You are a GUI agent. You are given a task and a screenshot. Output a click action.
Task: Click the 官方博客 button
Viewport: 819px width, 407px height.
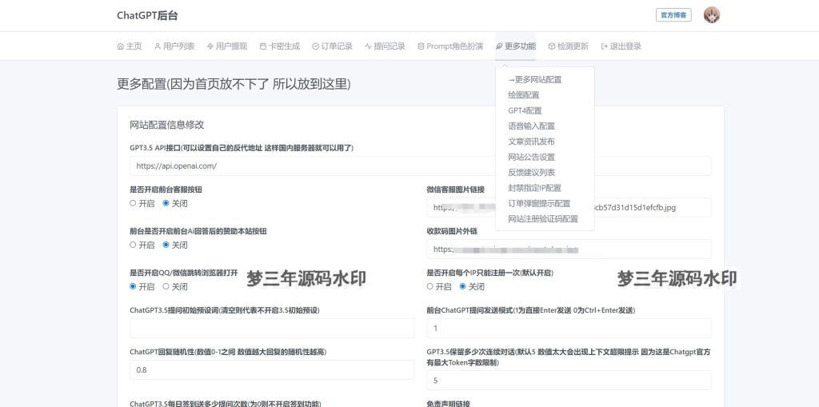pyautogui.click(x=673, y=15)
